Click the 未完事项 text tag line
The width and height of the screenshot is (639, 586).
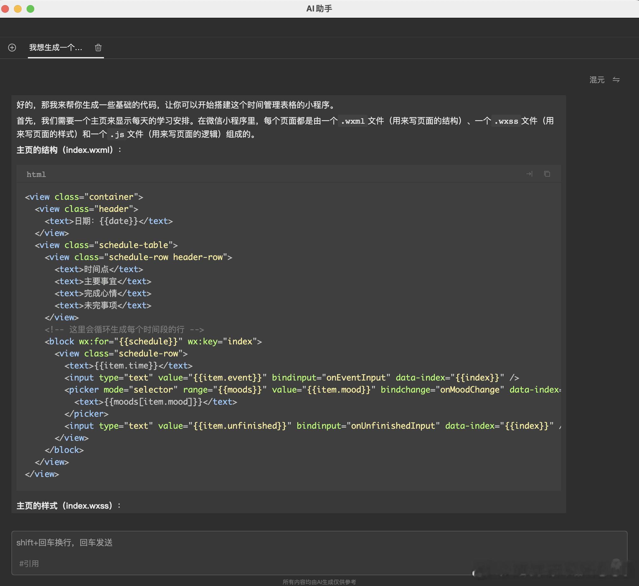(x=103, y=305)
